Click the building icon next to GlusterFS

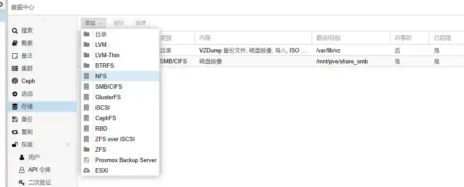pos(87,97)
